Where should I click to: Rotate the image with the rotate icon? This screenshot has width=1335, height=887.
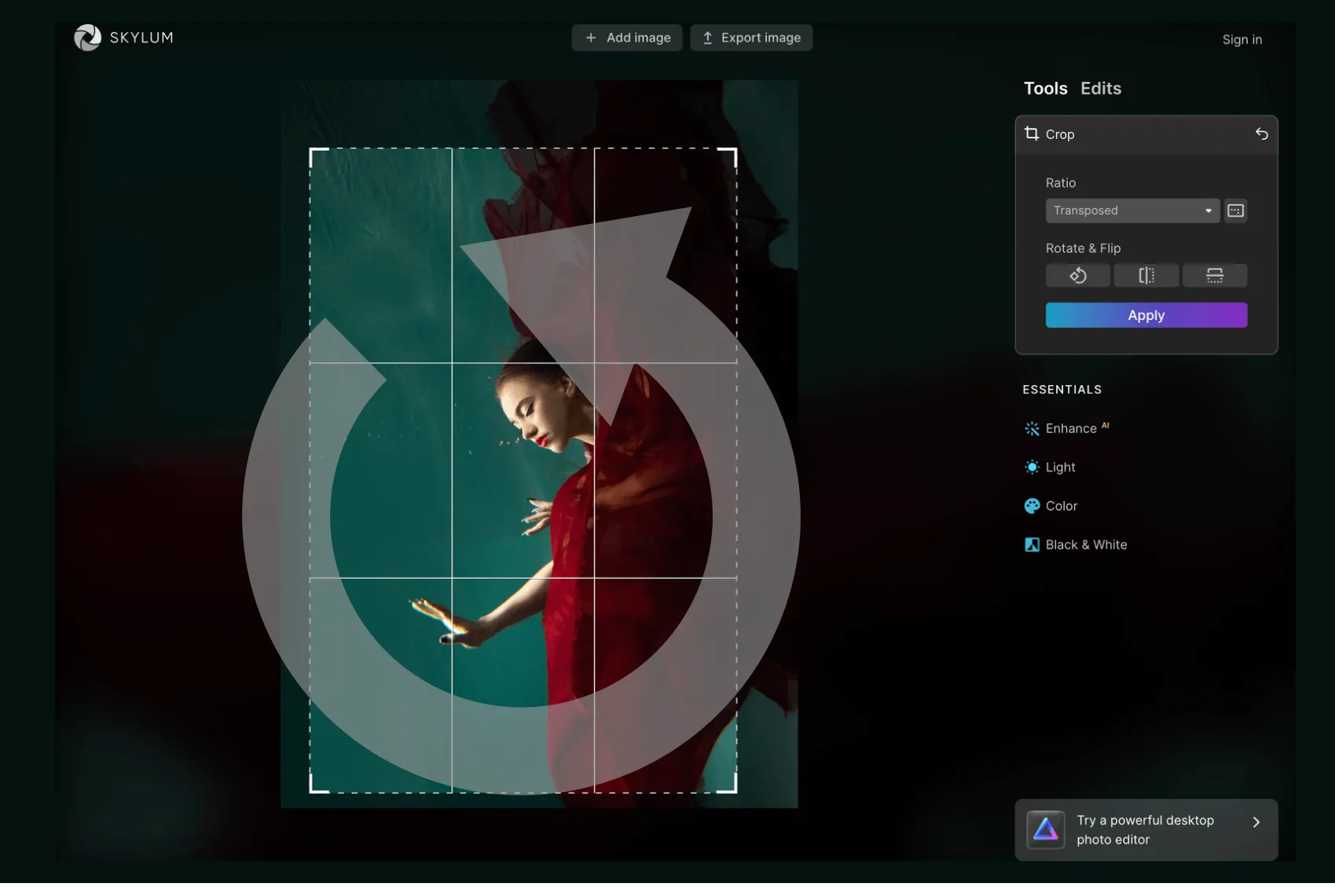[x=1078, y=276]
